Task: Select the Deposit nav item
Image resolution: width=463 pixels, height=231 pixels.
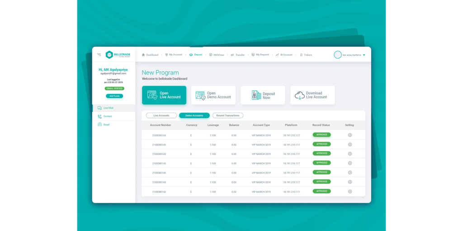Action: coord(196,55)
